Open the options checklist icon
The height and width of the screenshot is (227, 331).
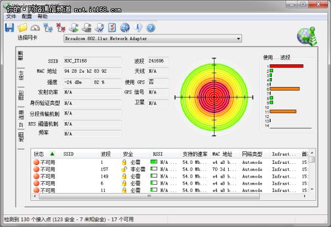tap(112, 27)
